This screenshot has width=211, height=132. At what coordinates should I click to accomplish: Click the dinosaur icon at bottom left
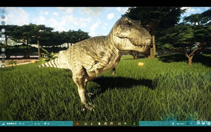coord(3,123)
